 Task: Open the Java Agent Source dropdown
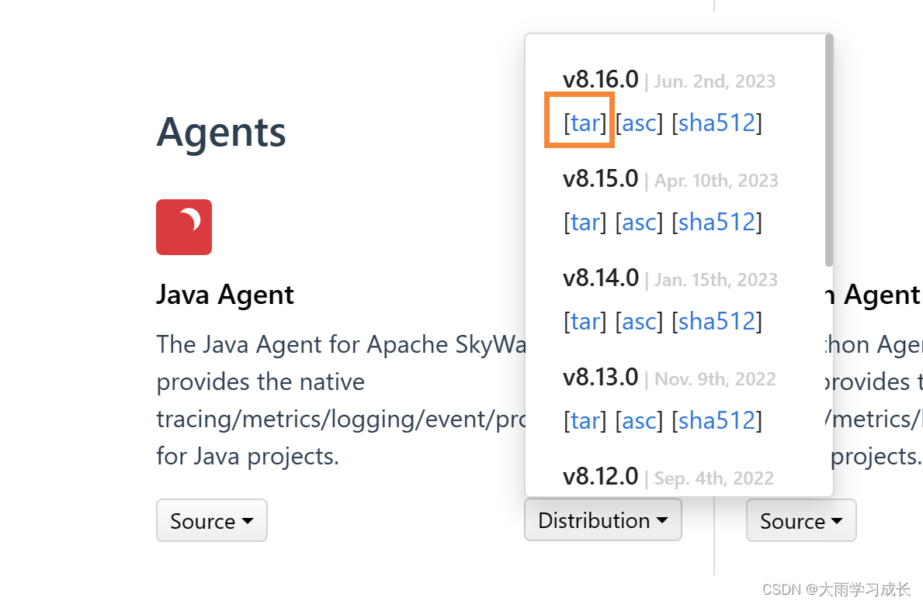click(212, 520)
